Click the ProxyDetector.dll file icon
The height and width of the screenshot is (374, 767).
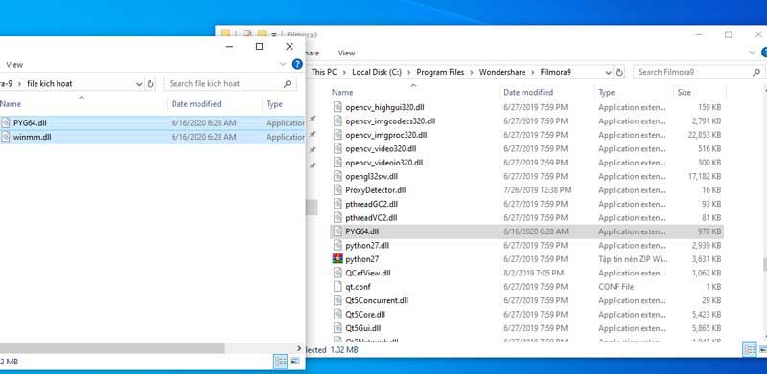(x=337, y=190)
